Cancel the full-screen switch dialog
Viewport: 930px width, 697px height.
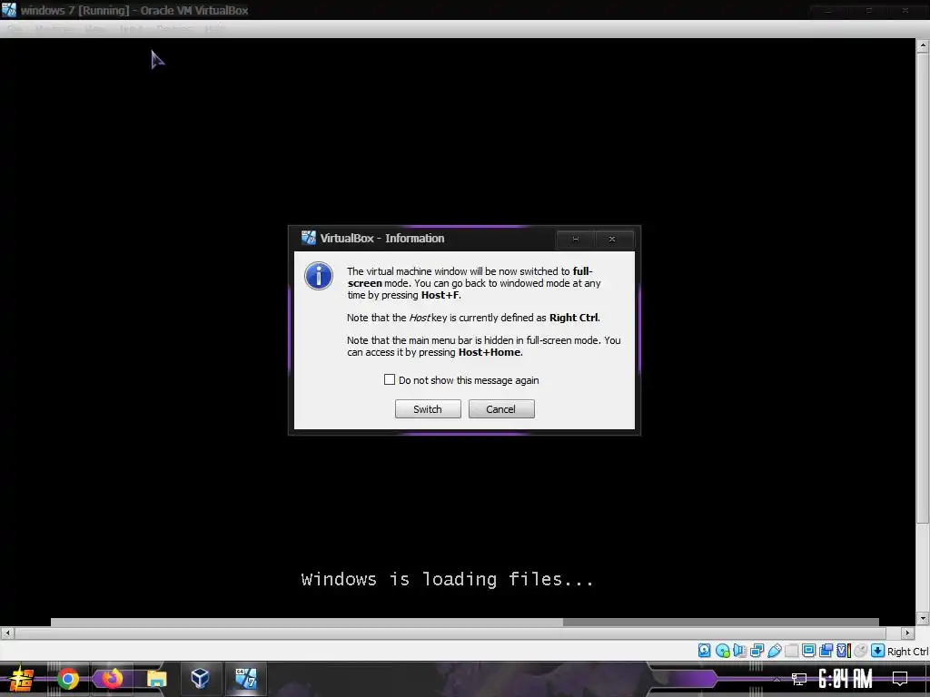[501, 409]
